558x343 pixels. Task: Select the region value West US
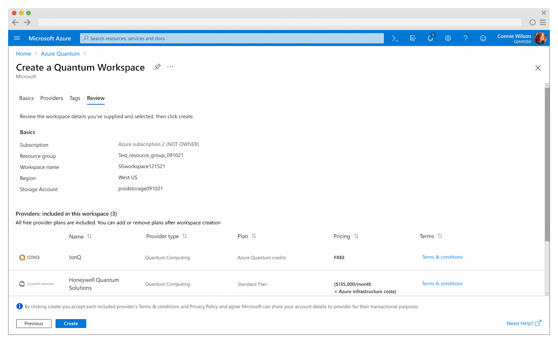127,177
